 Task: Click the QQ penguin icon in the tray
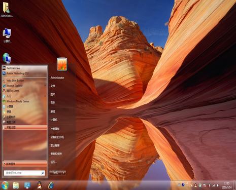click(195, 185)
